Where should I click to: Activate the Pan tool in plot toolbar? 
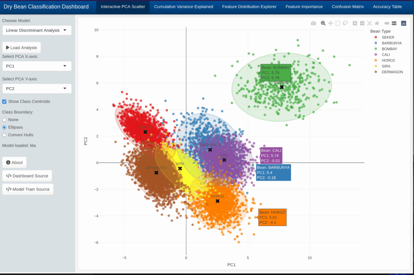330,23
